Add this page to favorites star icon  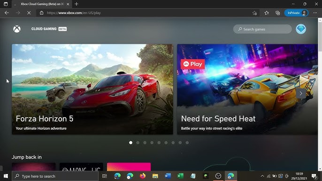(254, 13)
